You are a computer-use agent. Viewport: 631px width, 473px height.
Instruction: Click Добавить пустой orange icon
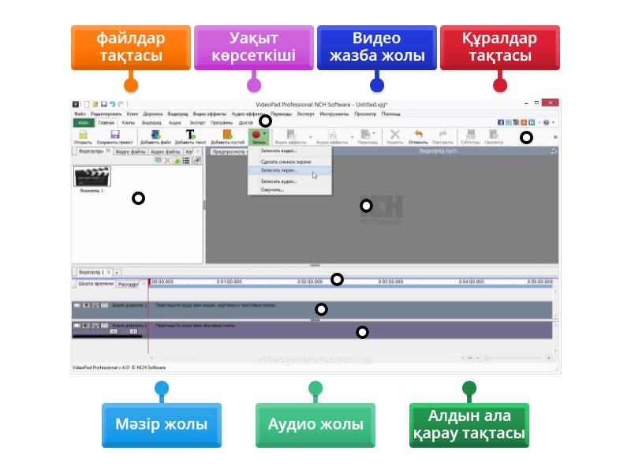point(227,134)
